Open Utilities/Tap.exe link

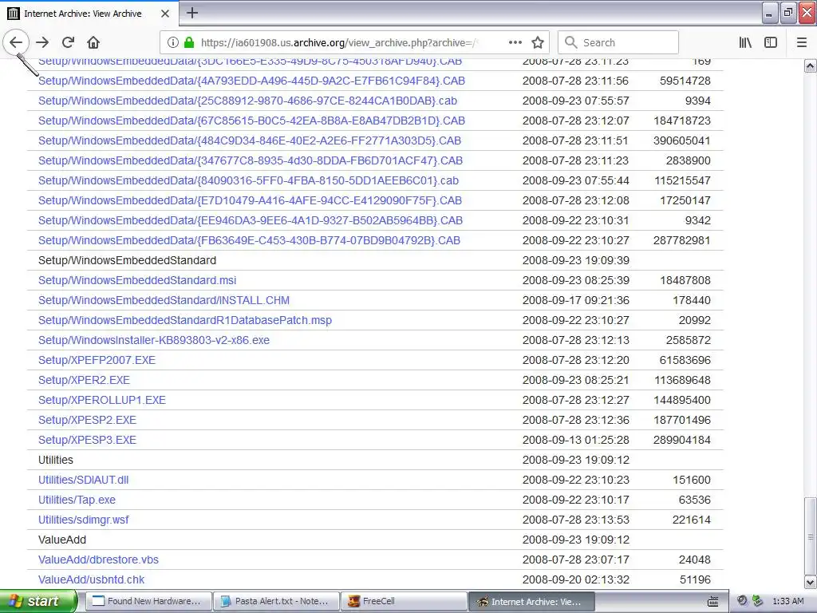coord(77,500)
